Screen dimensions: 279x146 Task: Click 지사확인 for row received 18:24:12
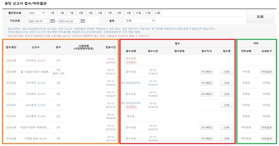(207, 127)
